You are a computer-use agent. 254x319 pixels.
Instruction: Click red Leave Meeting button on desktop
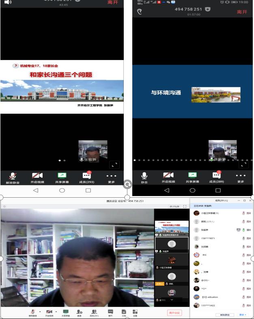[174, 313]
